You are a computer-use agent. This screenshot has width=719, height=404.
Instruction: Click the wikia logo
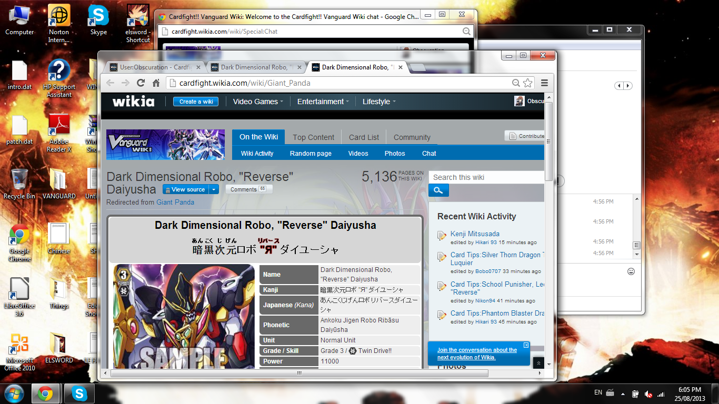(134, 102)
